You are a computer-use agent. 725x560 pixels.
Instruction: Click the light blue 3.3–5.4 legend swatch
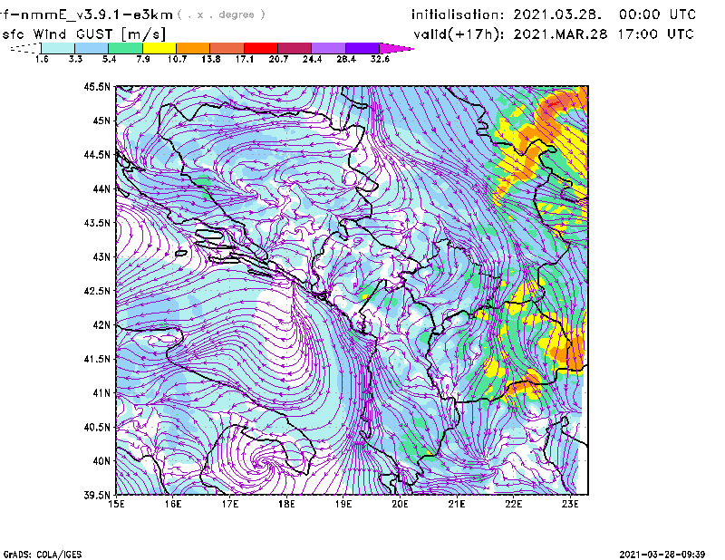pos(92,48)
